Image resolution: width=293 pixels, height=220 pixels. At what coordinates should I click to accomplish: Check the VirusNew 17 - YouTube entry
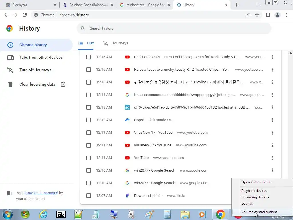[x=89, y=133]
